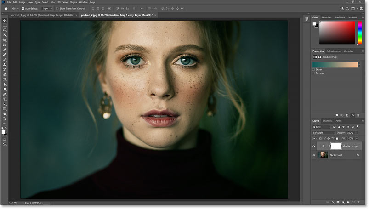Screen dimensions: 369x209
Task: Switch to the Swatches tab
Action: 326,17
